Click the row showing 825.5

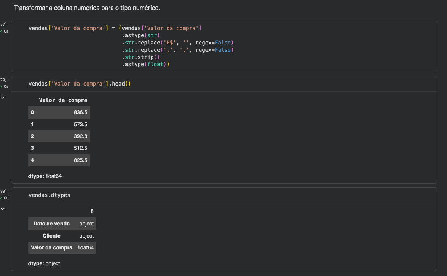coord(59,160)
